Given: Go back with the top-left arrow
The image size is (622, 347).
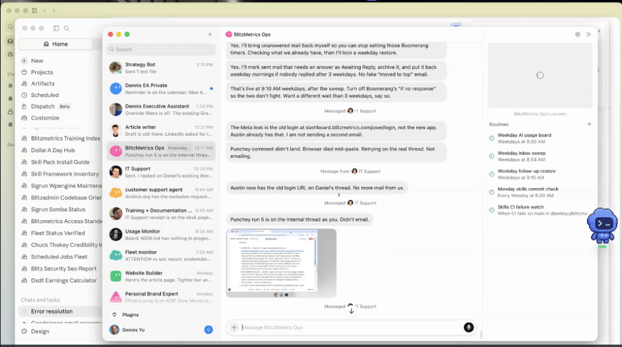Looking at the screenshot, I should coord(44,11).
